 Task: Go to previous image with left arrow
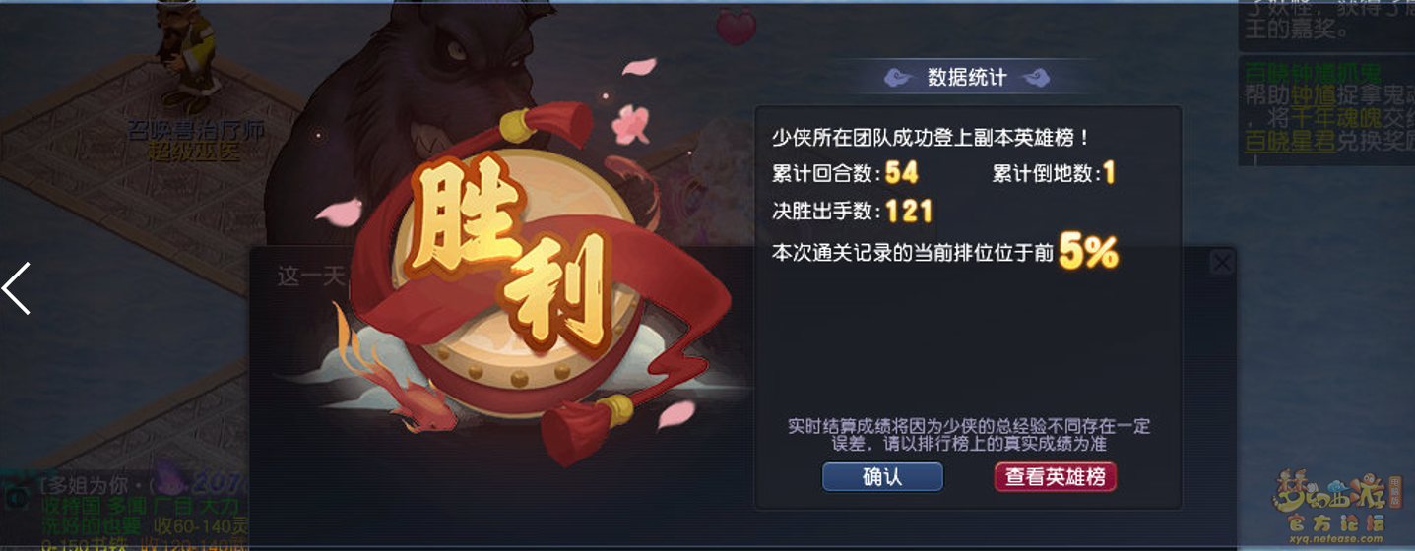pos(17,288)
